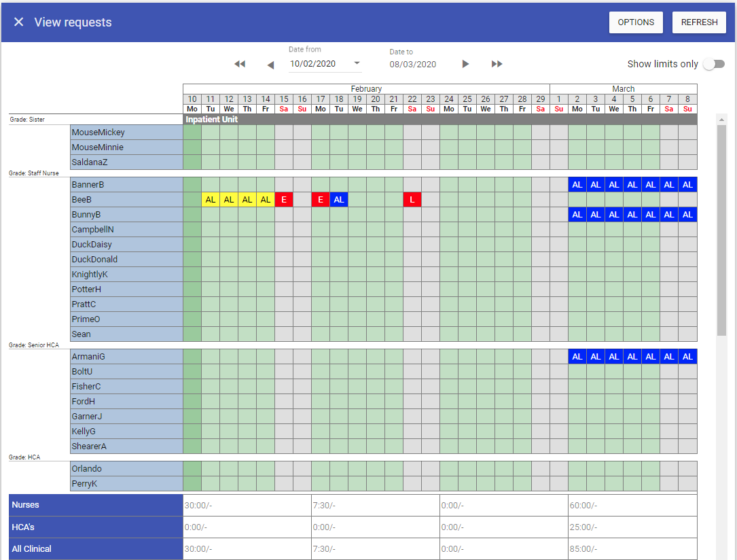Jump forward with double right arrows
Viewport: 737px width, 560px height.
click(x=497, y=64)
